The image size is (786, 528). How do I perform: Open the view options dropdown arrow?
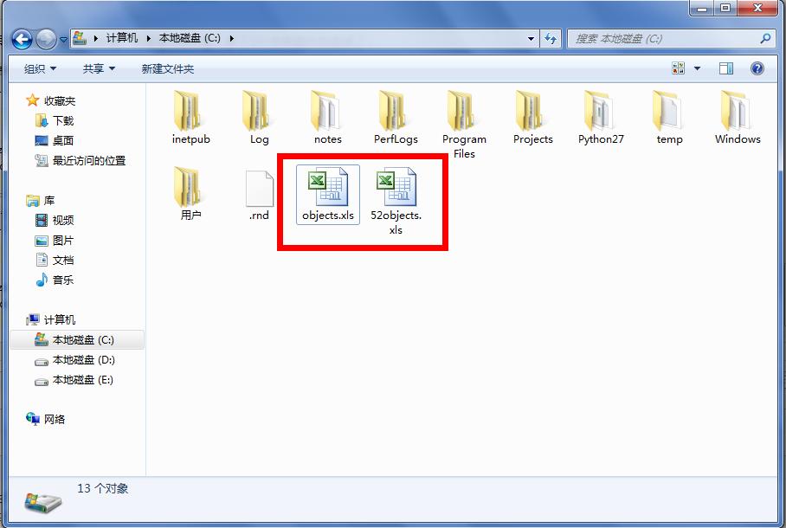click(698, 68)
